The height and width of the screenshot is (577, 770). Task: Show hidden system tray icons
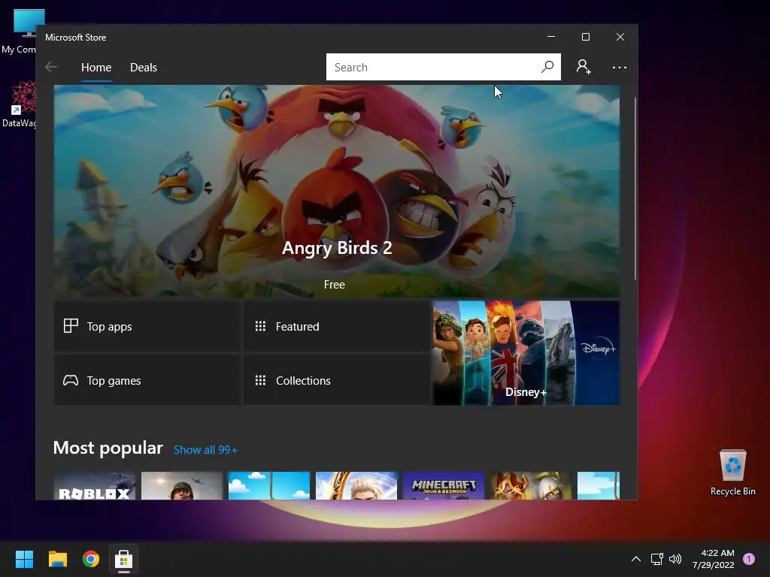(636, 559)
